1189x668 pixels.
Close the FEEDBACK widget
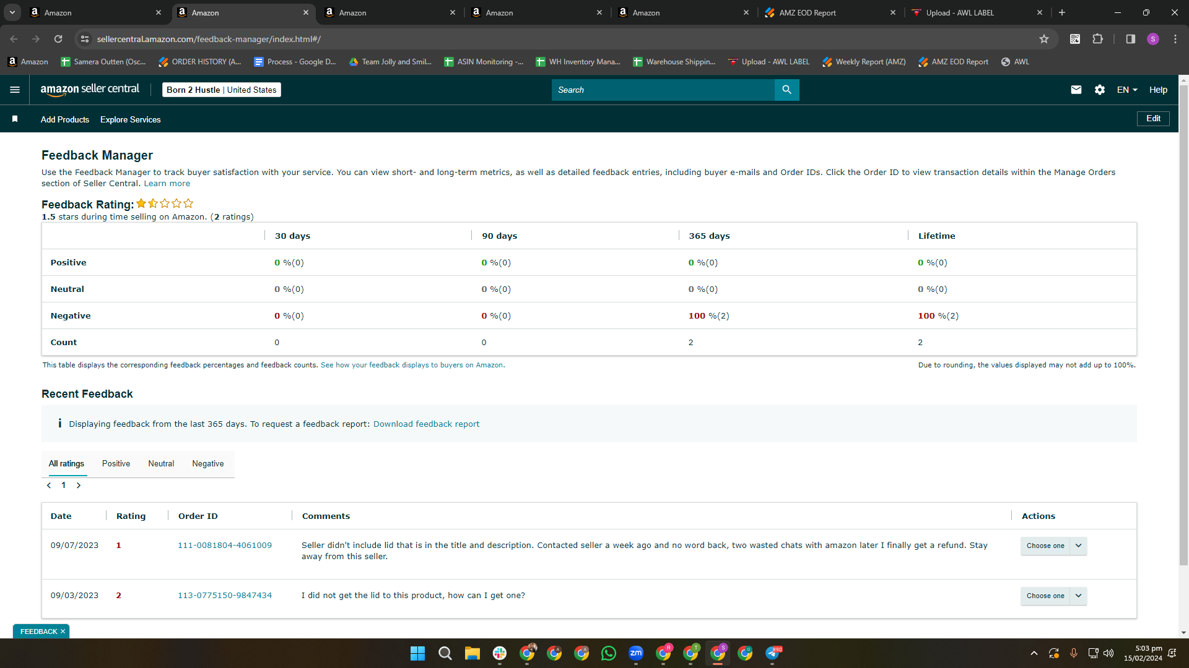click(63, 632)
